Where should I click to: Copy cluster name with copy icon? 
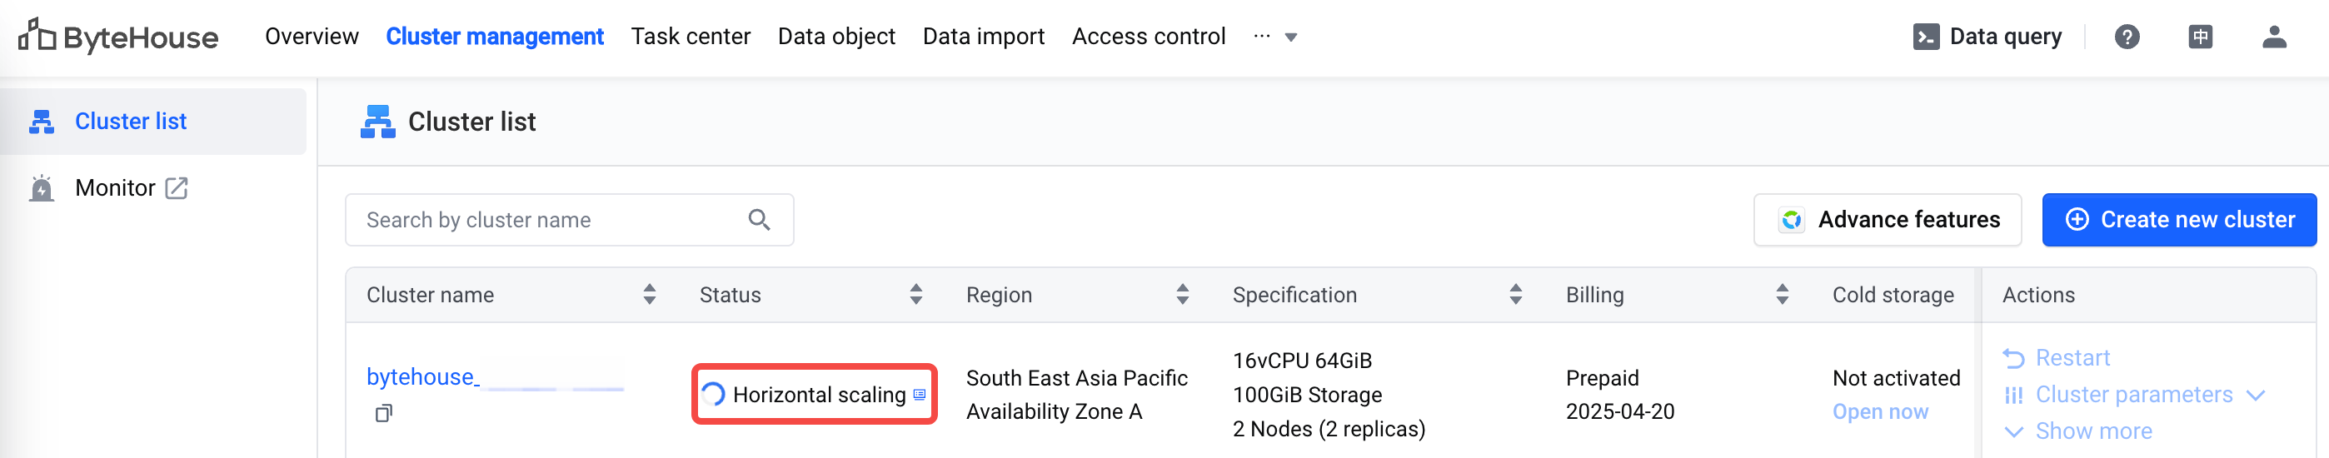383,414
